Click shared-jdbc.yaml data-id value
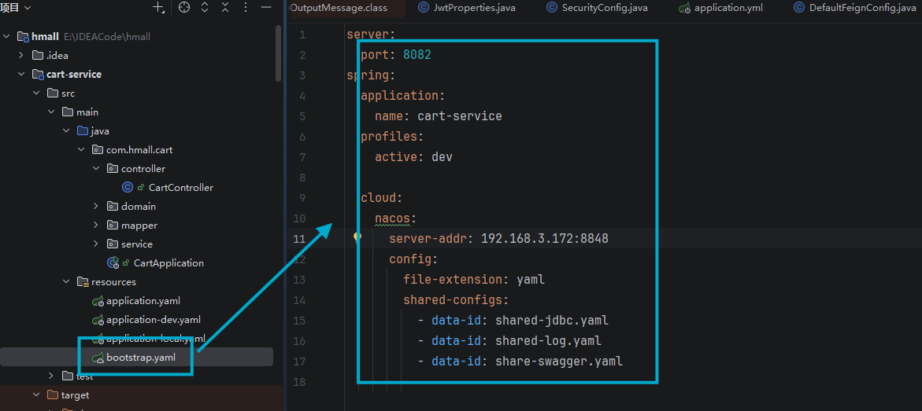 click(552, 321)
